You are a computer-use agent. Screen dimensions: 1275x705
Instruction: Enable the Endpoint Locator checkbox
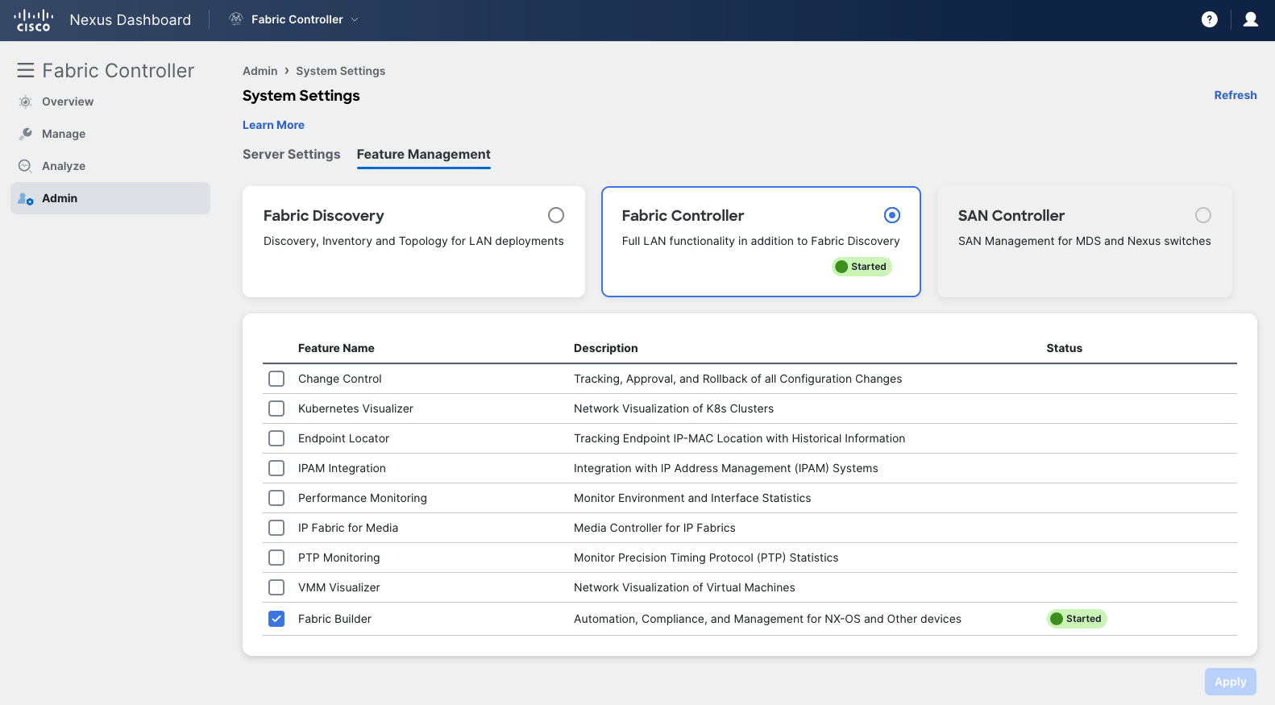click(x=276, y=438)
